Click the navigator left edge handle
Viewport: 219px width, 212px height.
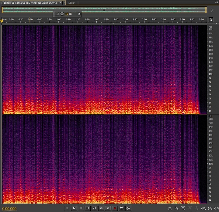tap(2, 10)
